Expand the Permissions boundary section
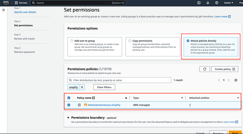243x134 pixels. tap(68, 118)
